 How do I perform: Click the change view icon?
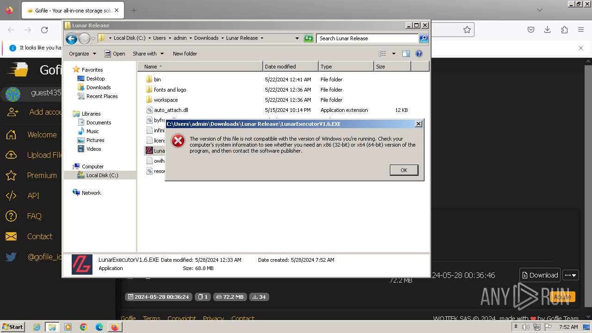[x=382, y=54]
